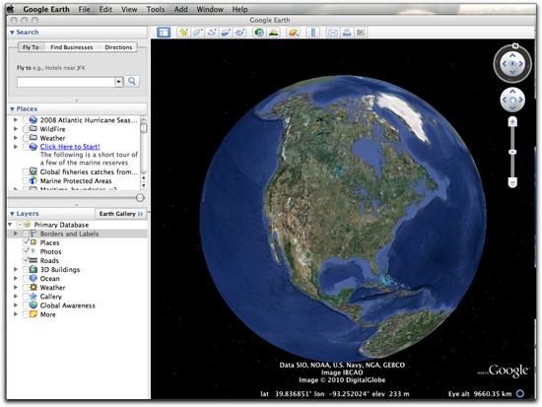Select the Global fisheries catches entry
Image resolution: width=542 pixels, height=407 pixels.
(x=89, y=171)
